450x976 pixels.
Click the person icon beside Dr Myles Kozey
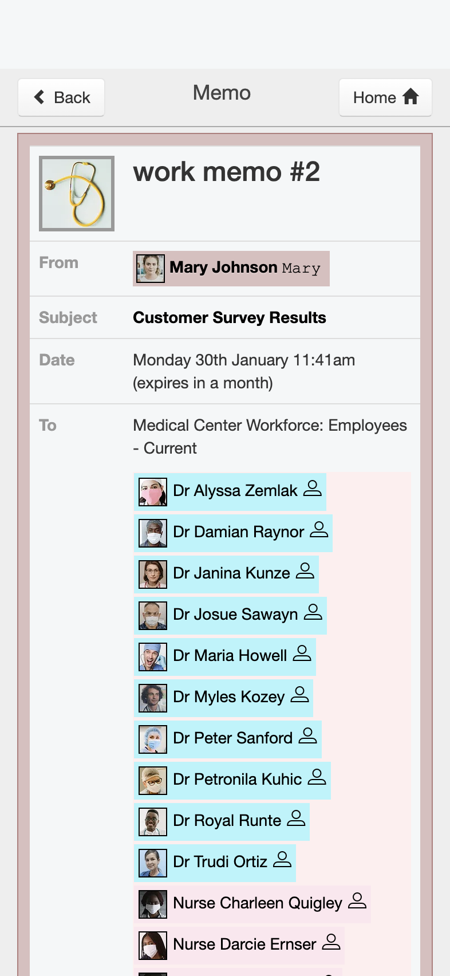click(299, 695)
